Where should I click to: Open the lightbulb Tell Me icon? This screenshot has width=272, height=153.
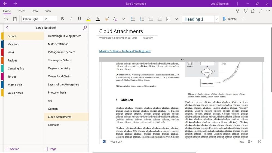point(237,11)
